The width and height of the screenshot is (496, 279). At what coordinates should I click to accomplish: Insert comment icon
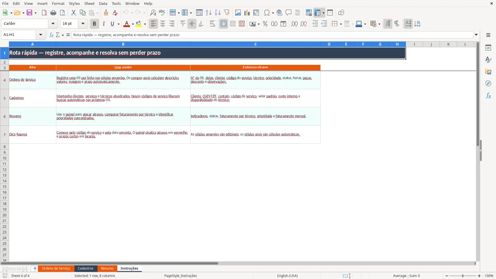(x=289, y=13)
